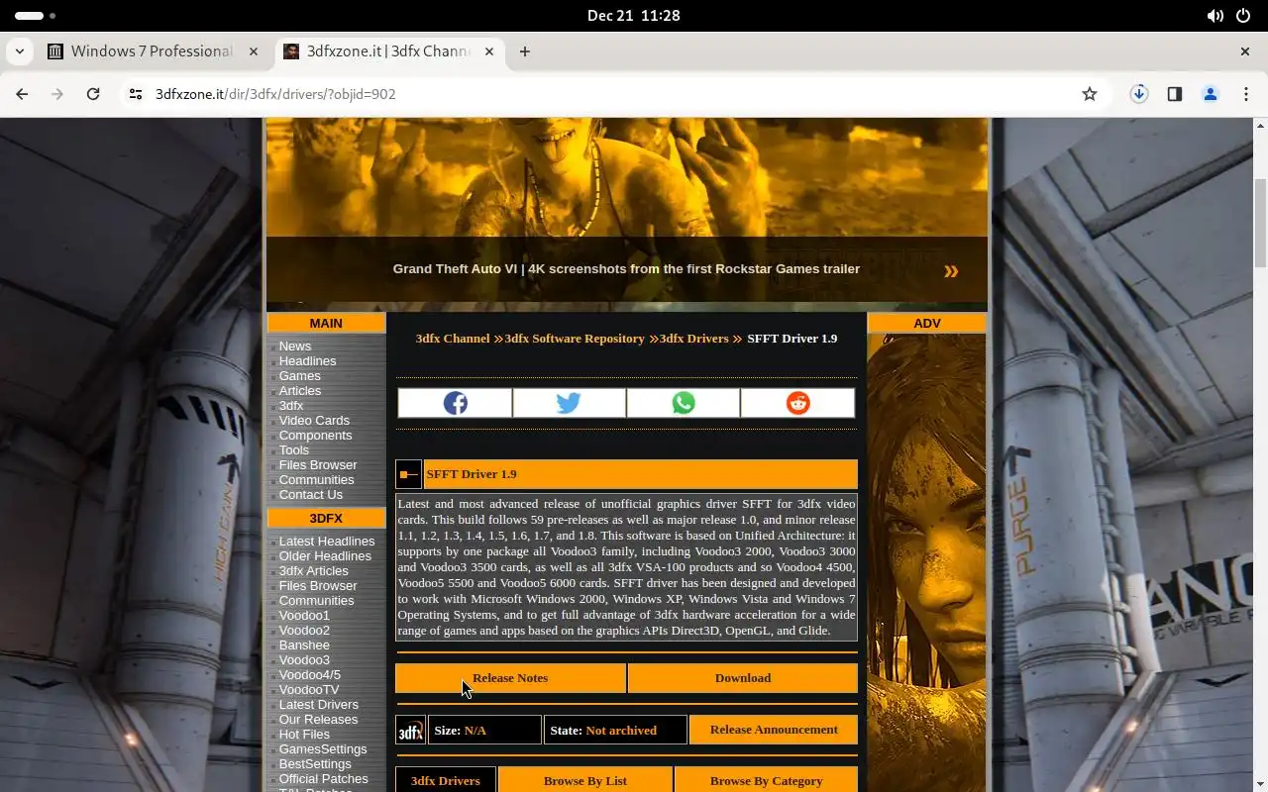The height and width of the screenshot is (792, 1268).
Task: Click the page vertical scrollbar thumb
Action: pyautogui.click(x=1260, y=223)
